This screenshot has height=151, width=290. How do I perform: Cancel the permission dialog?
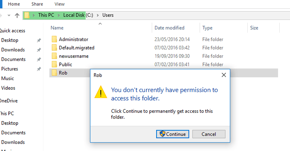pos(209,134)
